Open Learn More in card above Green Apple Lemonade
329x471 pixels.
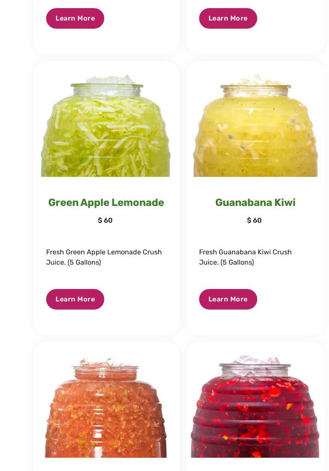coord(75,18)
